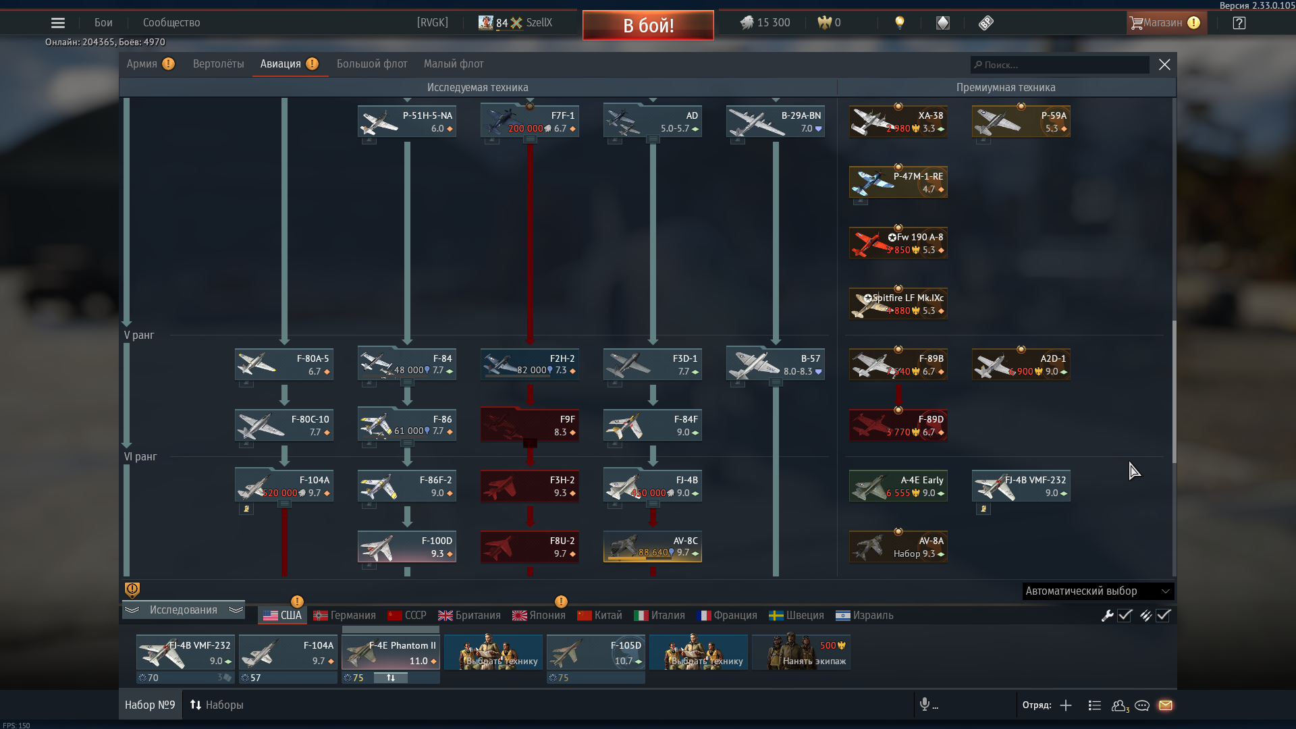Click the shopping cart icon in Магазин
The image size is (1296, 729).
(1137, 23)
